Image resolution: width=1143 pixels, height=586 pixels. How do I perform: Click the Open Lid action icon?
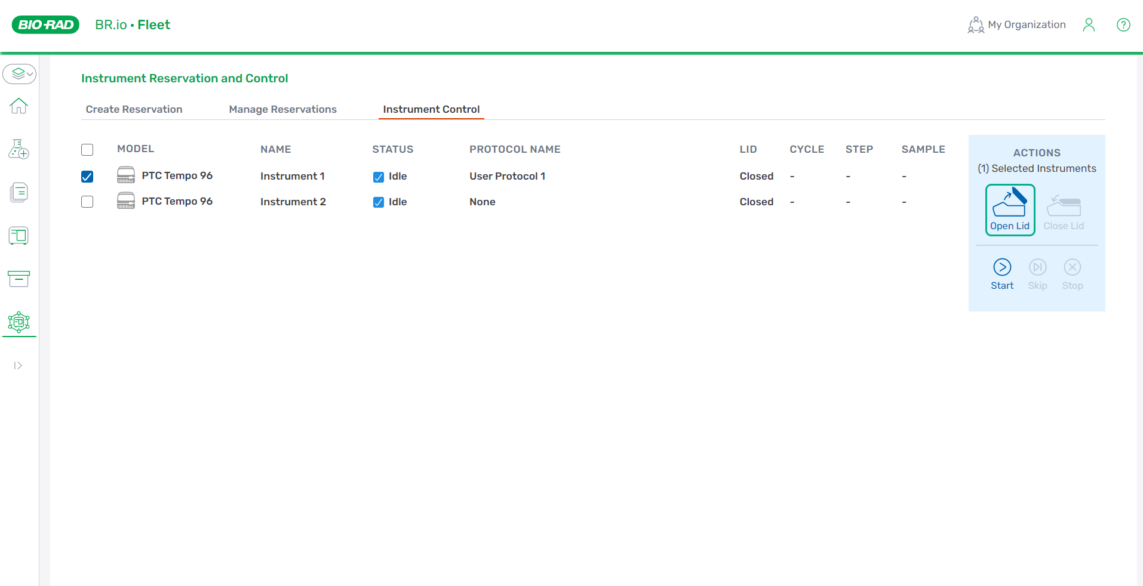(1009, 209)
